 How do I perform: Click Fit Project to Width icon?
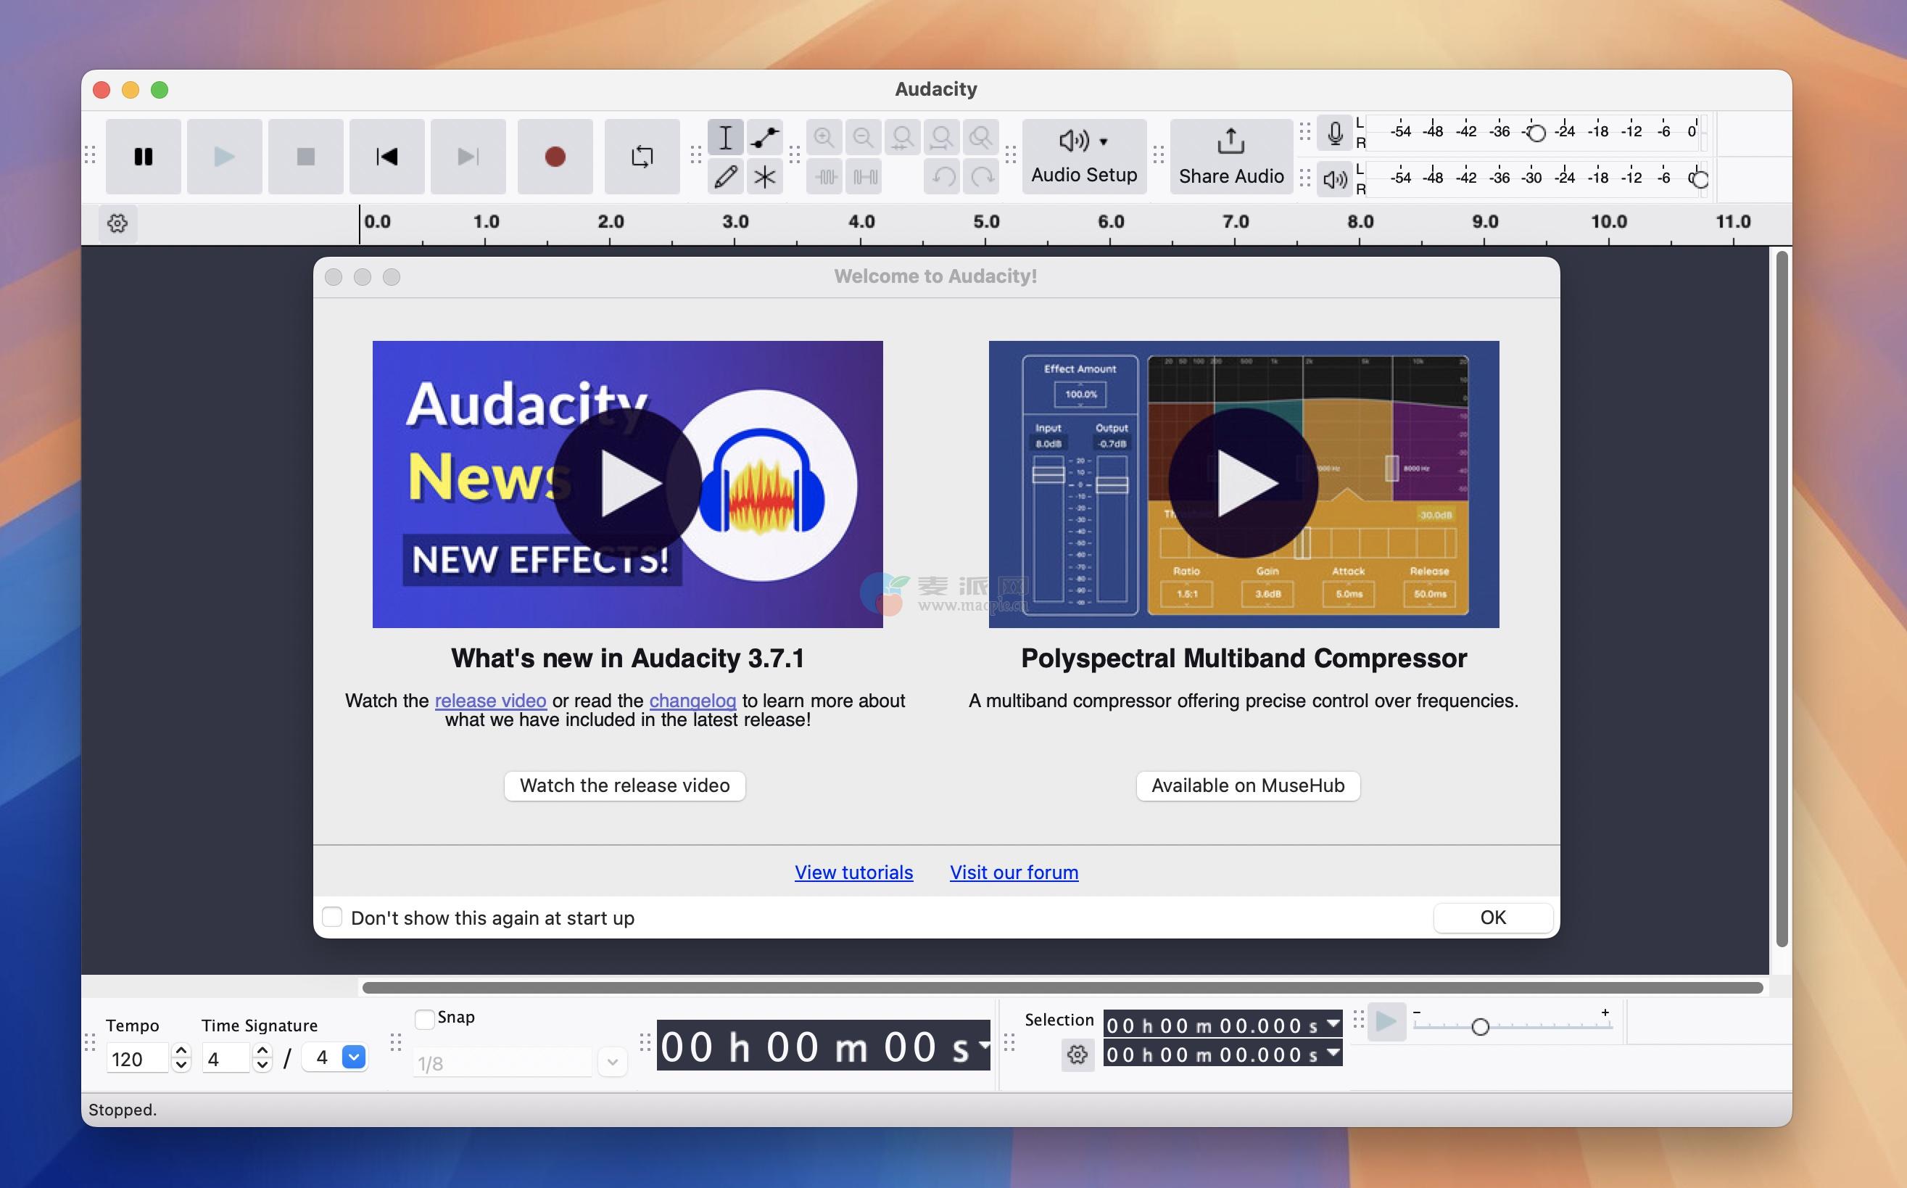(x=942, y=138)
